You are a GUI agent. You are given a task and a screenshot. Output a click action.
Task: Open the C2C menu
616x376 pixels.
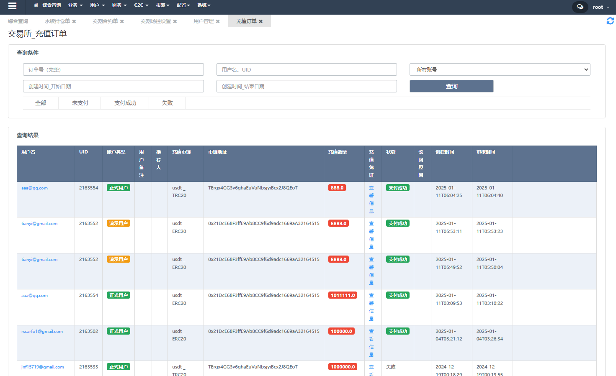click(x=141, y=5)
